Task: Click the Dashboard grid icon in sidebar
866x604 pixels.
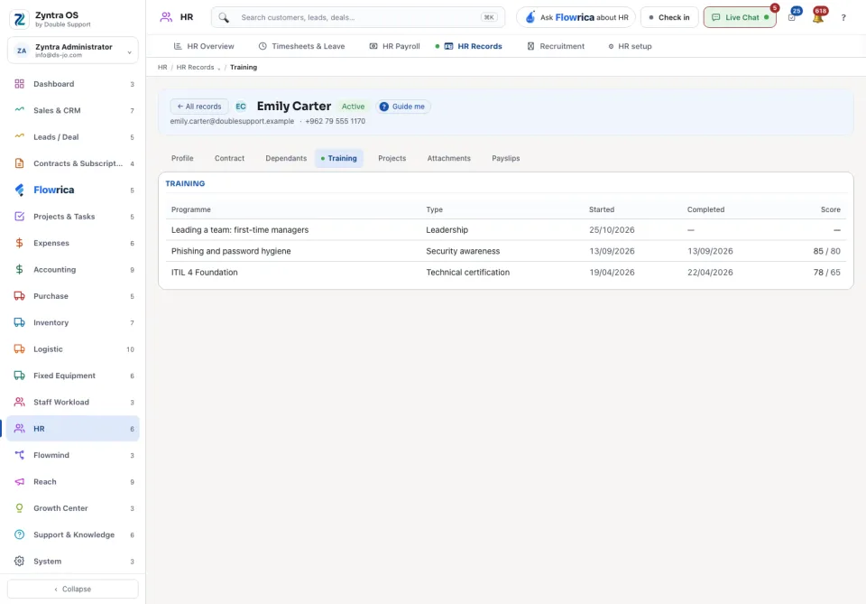Action: point(19,84)
